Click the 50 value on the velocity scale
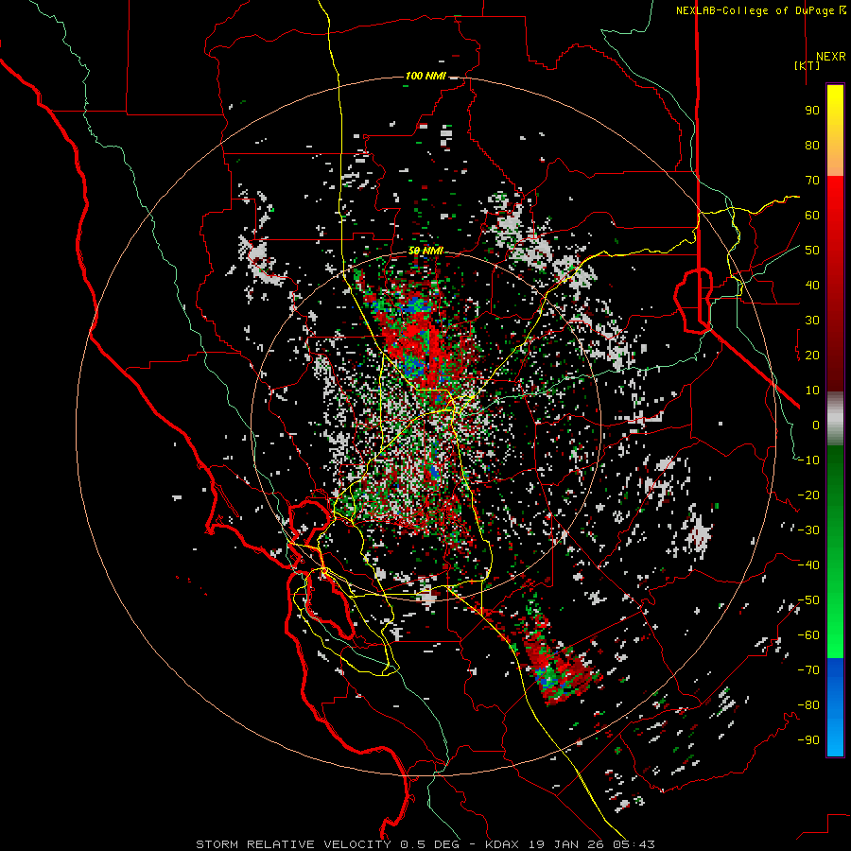Screen dimensions: 851x851 812,251
